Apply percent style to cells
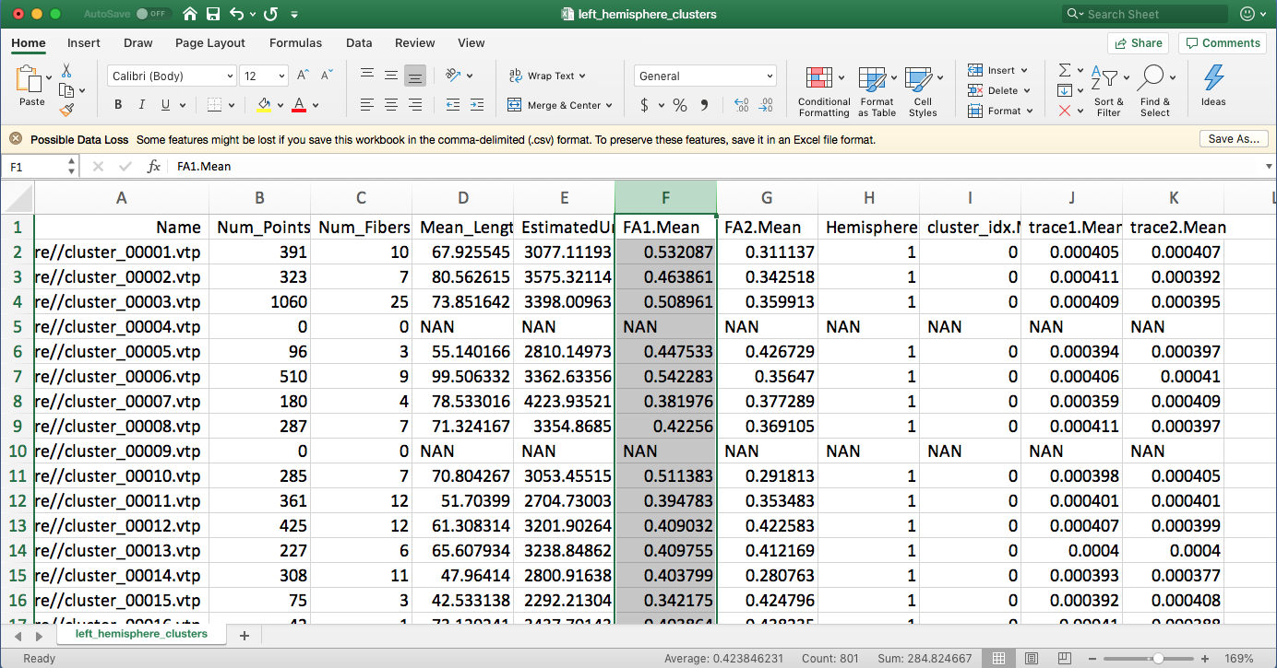The height and width of the screenshot is (668, 1277). (x=680, y=105)
